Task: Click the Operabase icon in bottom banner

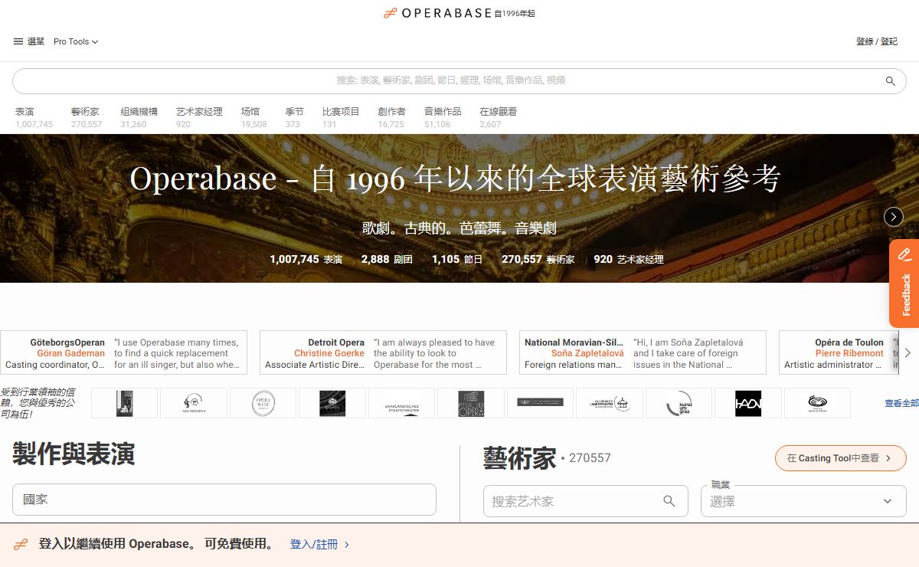Action: [x=21, y=545]
